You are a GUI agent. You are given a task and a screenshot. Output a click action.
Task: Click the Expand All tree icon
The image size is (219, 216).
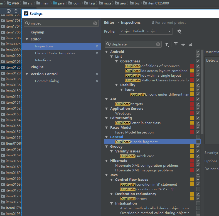pyautogui.click(x=176, y=44)
